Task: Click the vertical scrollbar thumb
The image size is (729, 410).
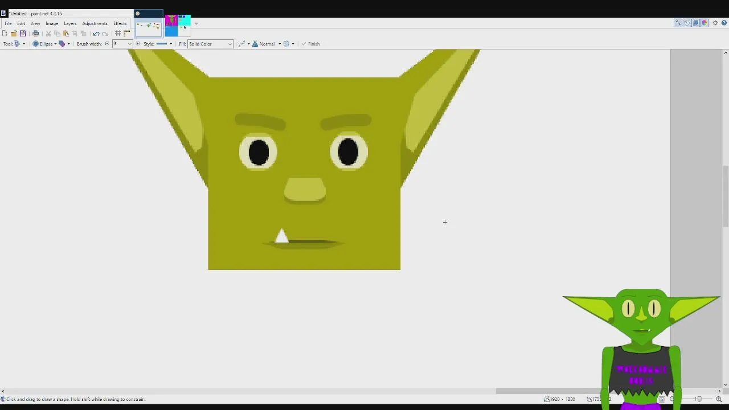Action: [725, 196]
